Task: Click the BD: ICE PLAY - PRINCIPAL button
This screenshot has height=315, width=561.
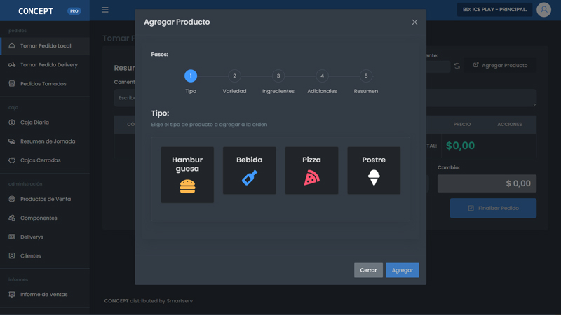Action: click(494, 10)
